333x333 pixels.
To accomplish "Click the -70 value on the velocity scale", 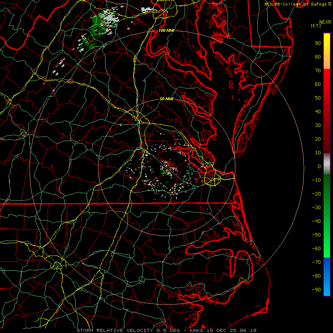I will pos(316,262).
